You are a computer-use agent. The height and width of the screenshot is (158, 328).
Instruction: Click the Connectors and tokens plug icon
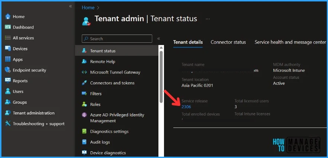point(84,83)
